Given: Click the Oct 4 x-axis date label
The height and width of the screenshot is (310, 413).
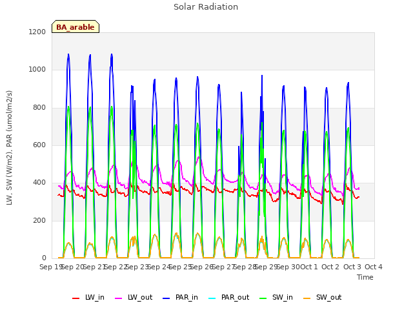Looking at the screenshot, I should [x=374, y=267].
